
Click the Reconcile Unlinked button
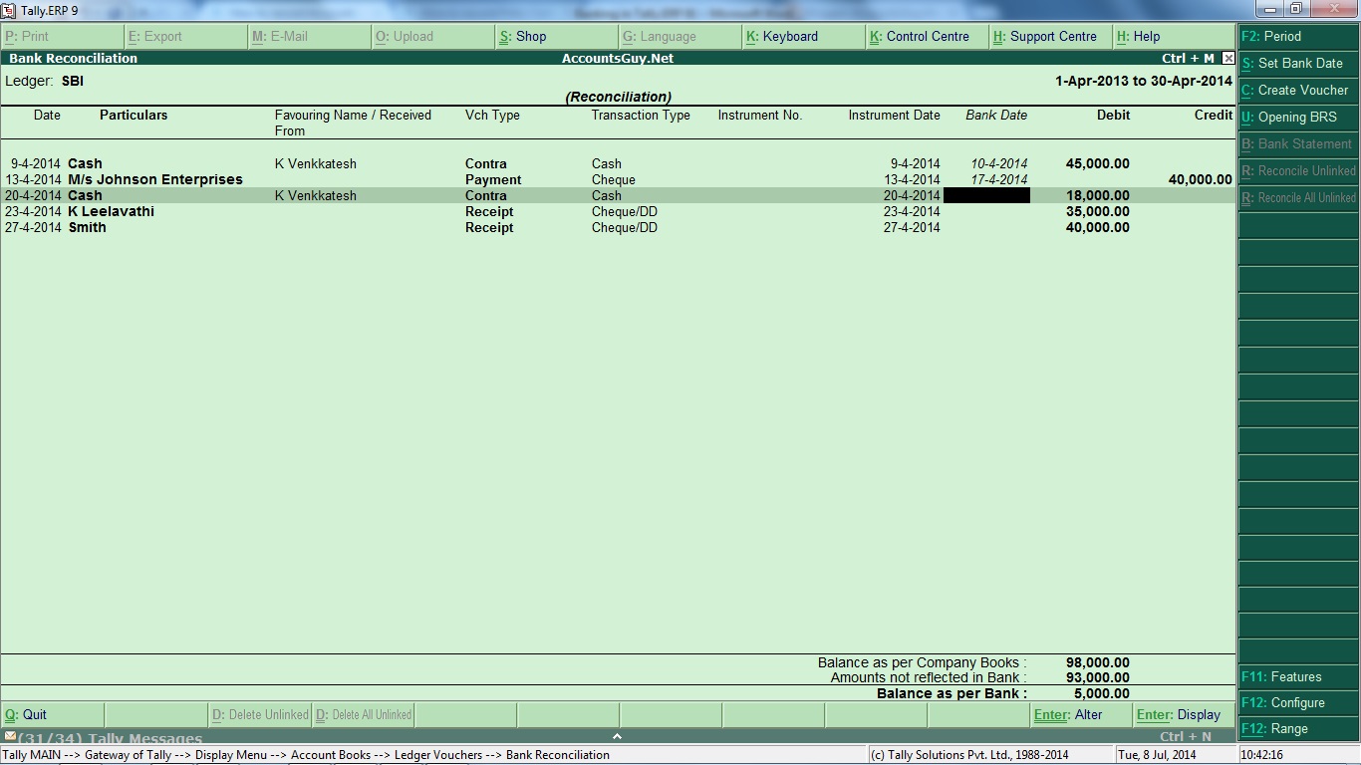pyautogui.click(x=1298, y=170)
